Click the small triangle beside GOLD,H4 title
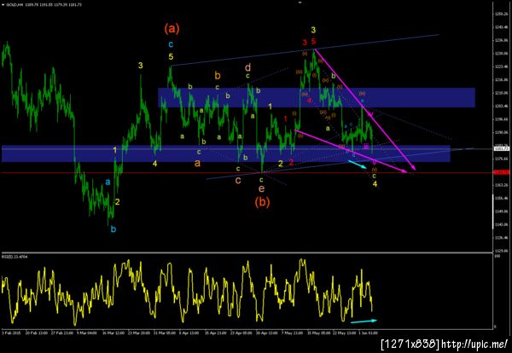The height and width of the screenshot is (353, 512). [x=3, y=4]
